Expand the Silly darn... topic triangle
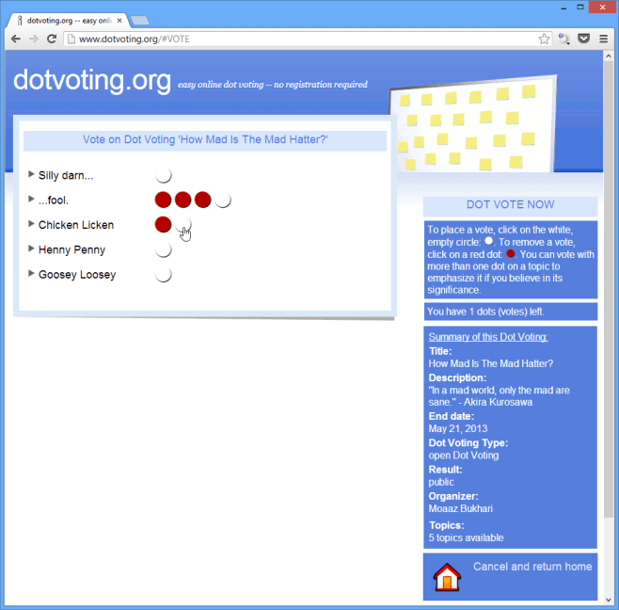 click(31, 174)
